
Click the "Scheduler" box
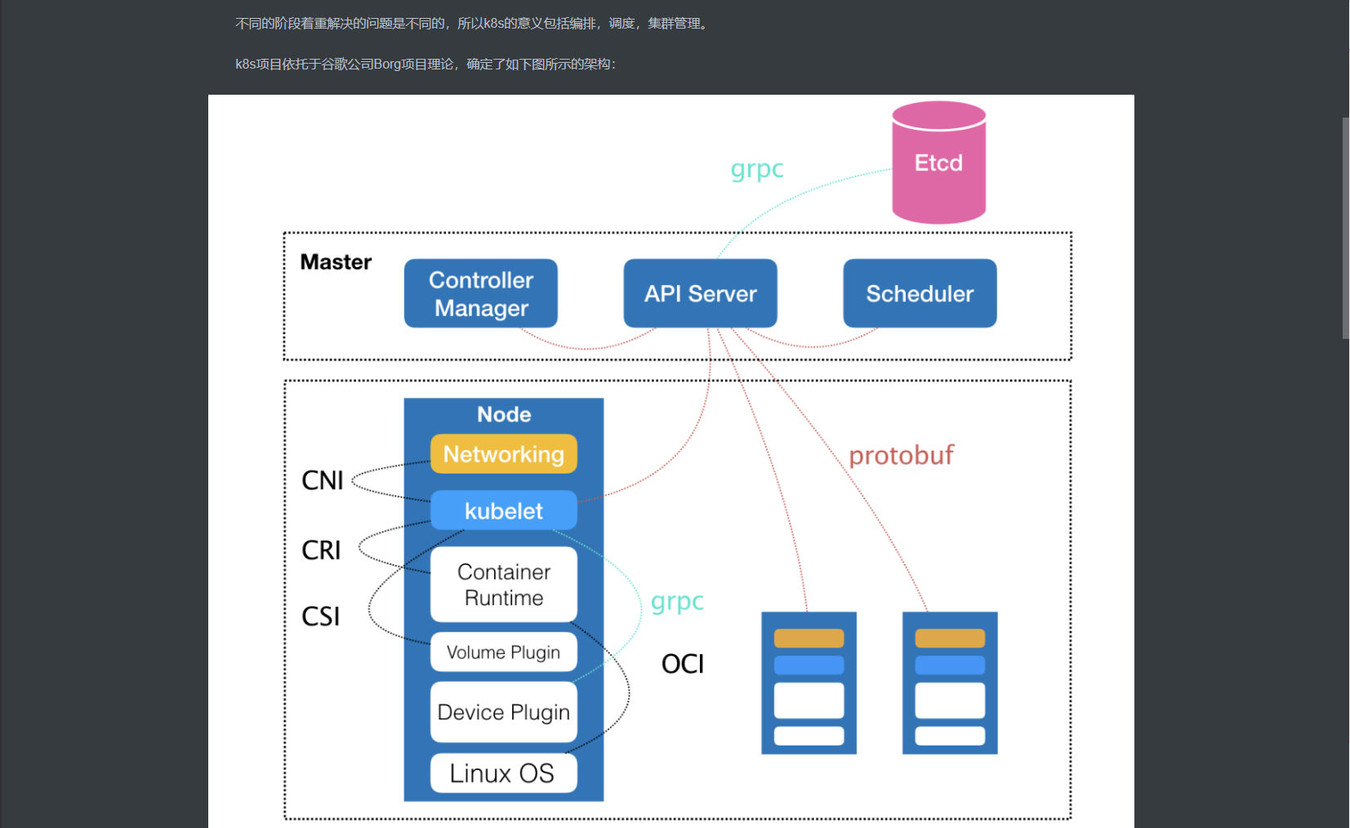click(920, 293)
